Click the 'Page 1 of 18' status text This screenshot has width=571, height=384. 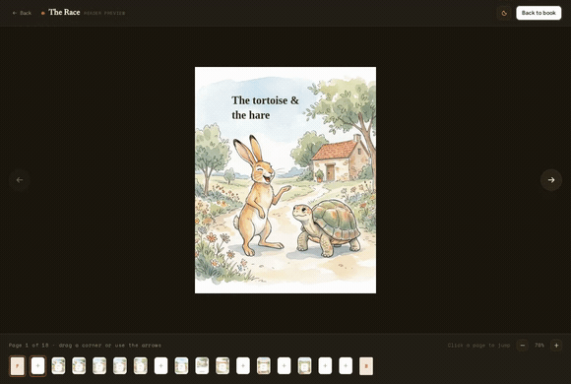point(29,345)
